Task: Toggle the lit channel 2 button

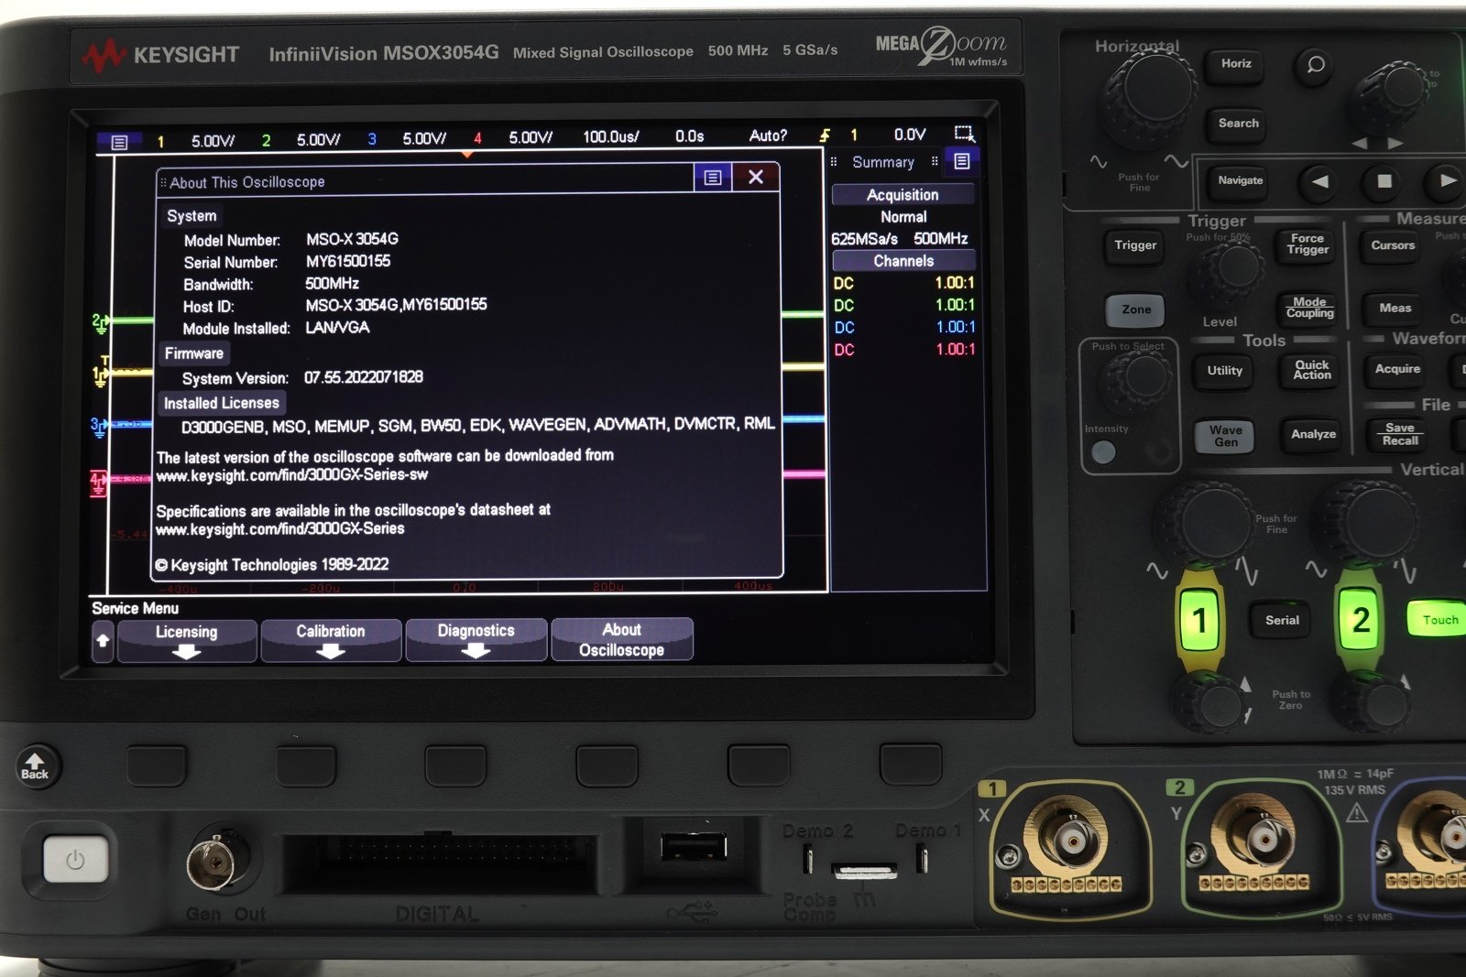Action: (x=1360, y=621)
